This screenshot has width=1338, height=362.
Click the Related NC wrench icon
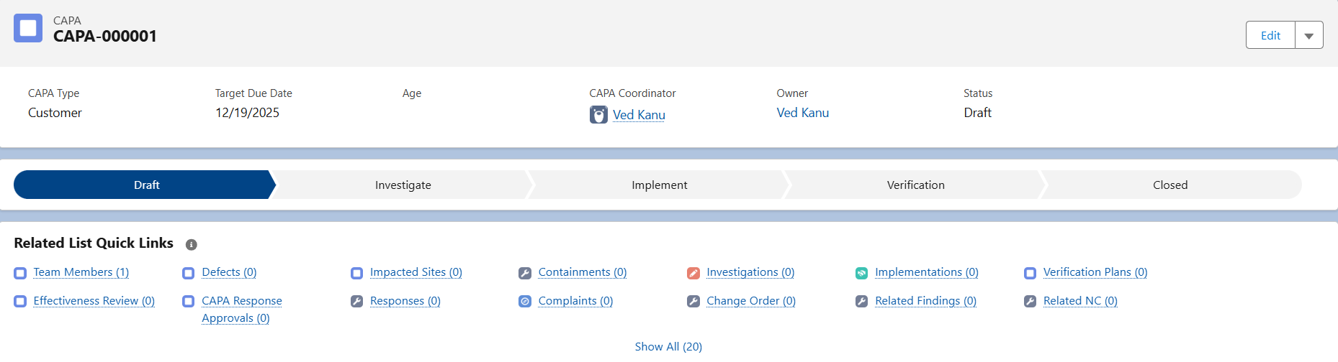(1030, 302)
